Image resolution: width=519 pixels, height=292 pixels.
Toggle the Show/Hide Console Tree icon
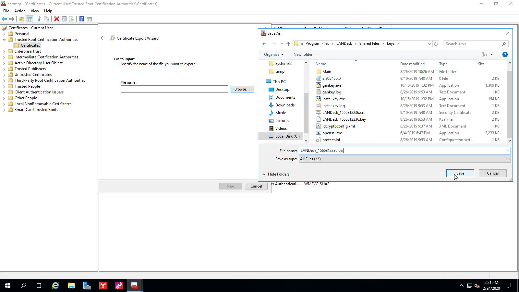click(29, 19)
